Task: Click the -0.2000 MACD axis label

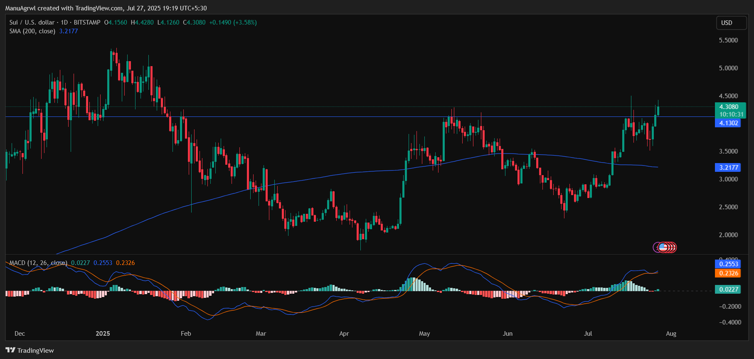Action: tap(730, 307)
